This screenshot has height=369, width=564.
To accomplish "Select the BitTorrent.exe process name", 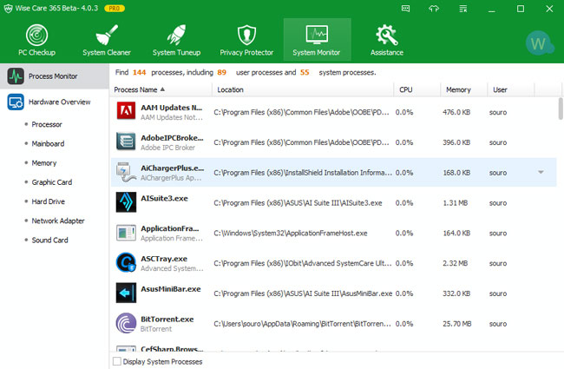I will [167, 320].
